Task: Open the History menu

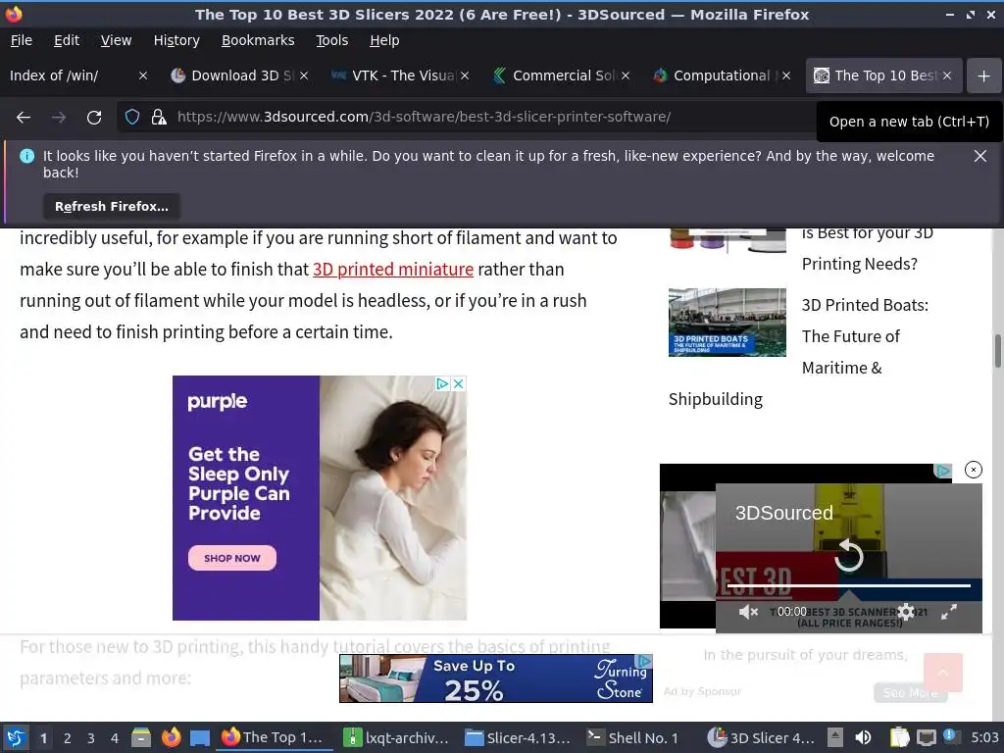Action: [x=176, y=40]
